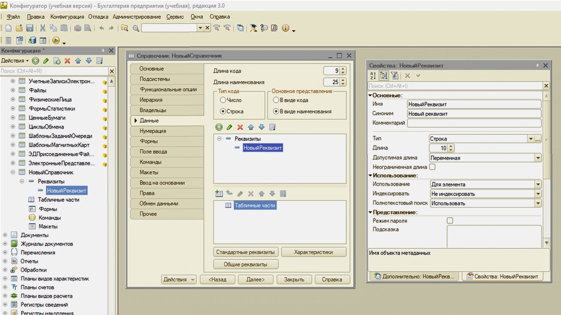Switch to Формы tab in Справочник window
The height and width of the screenshot is (315, 561).
(167, 141)
